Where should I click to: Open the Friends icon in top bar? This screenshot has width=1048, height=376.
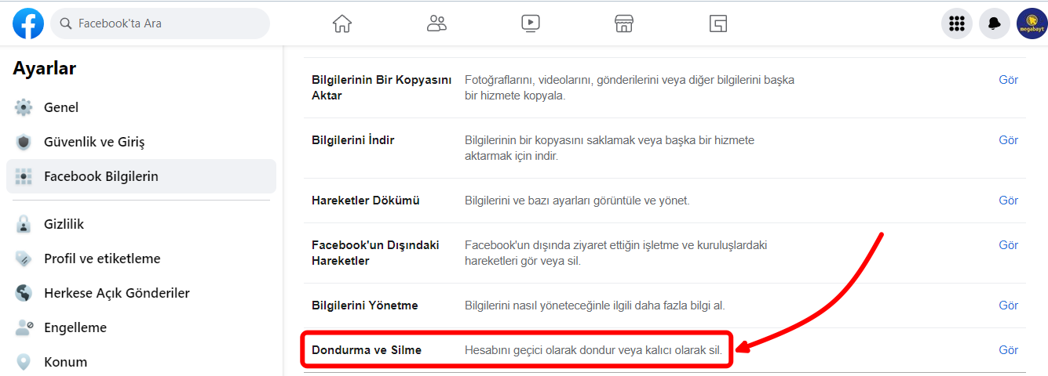436,23
